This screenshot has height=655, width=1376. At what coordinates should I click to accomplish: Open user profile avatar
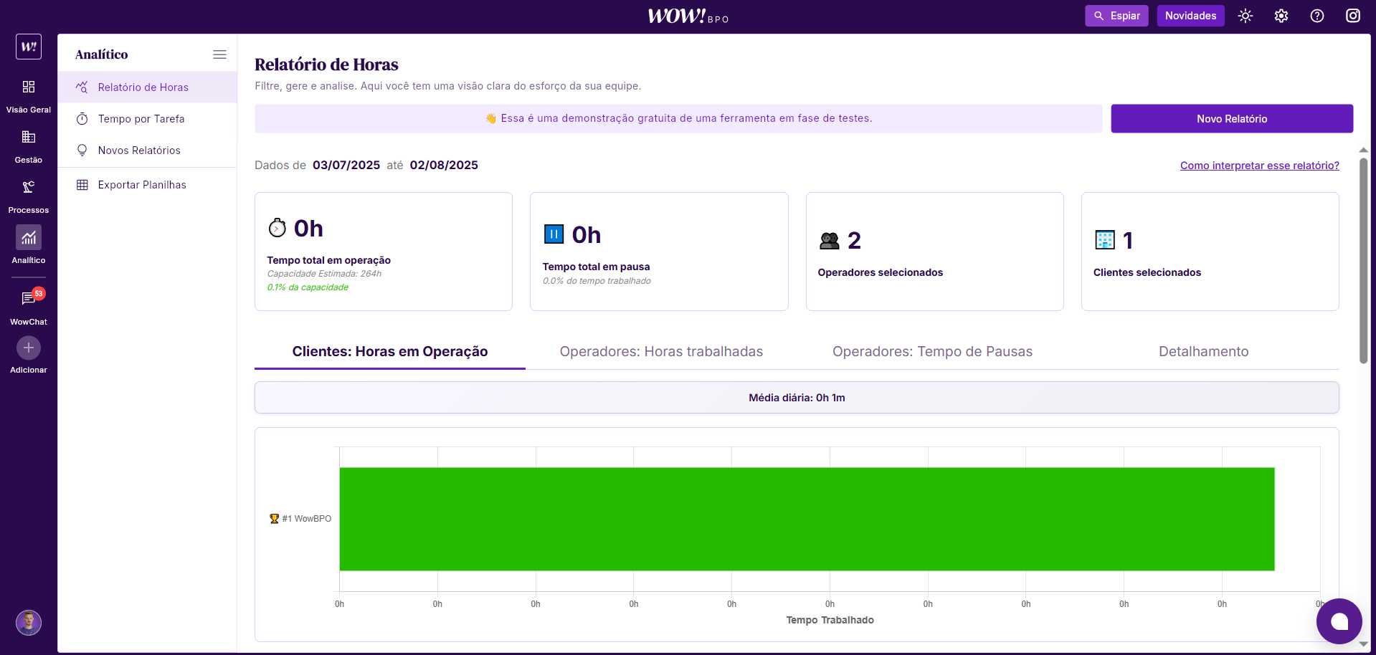coord(29,622)
